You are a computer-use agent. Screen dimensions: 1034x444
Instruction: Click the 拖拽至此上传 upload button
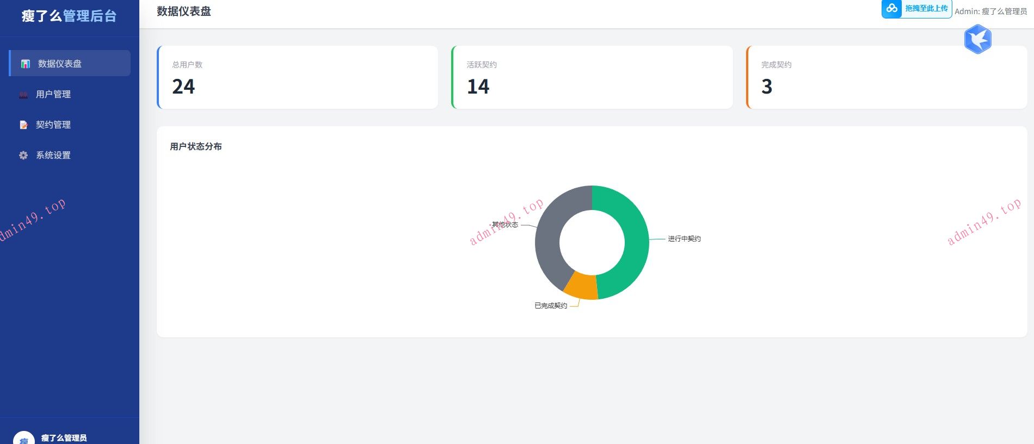pos(926,9)
